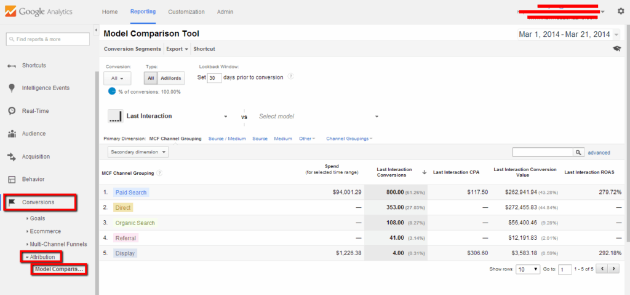
Task: Click the advanced filter link
Action: tap(599, 153)
